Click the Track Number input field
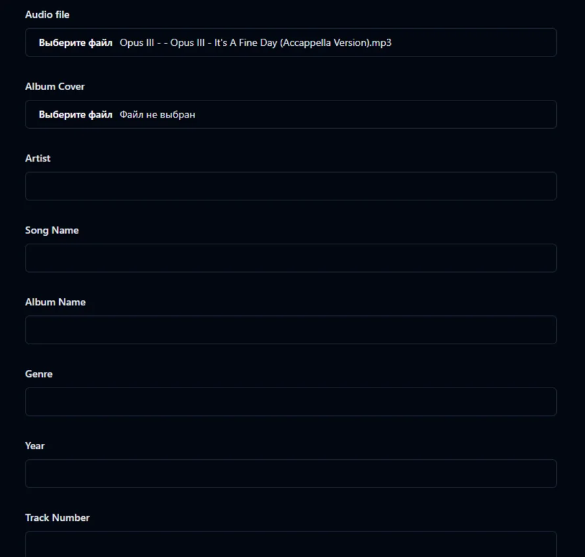Screen dimensions: 585x557 click(291, 545)
